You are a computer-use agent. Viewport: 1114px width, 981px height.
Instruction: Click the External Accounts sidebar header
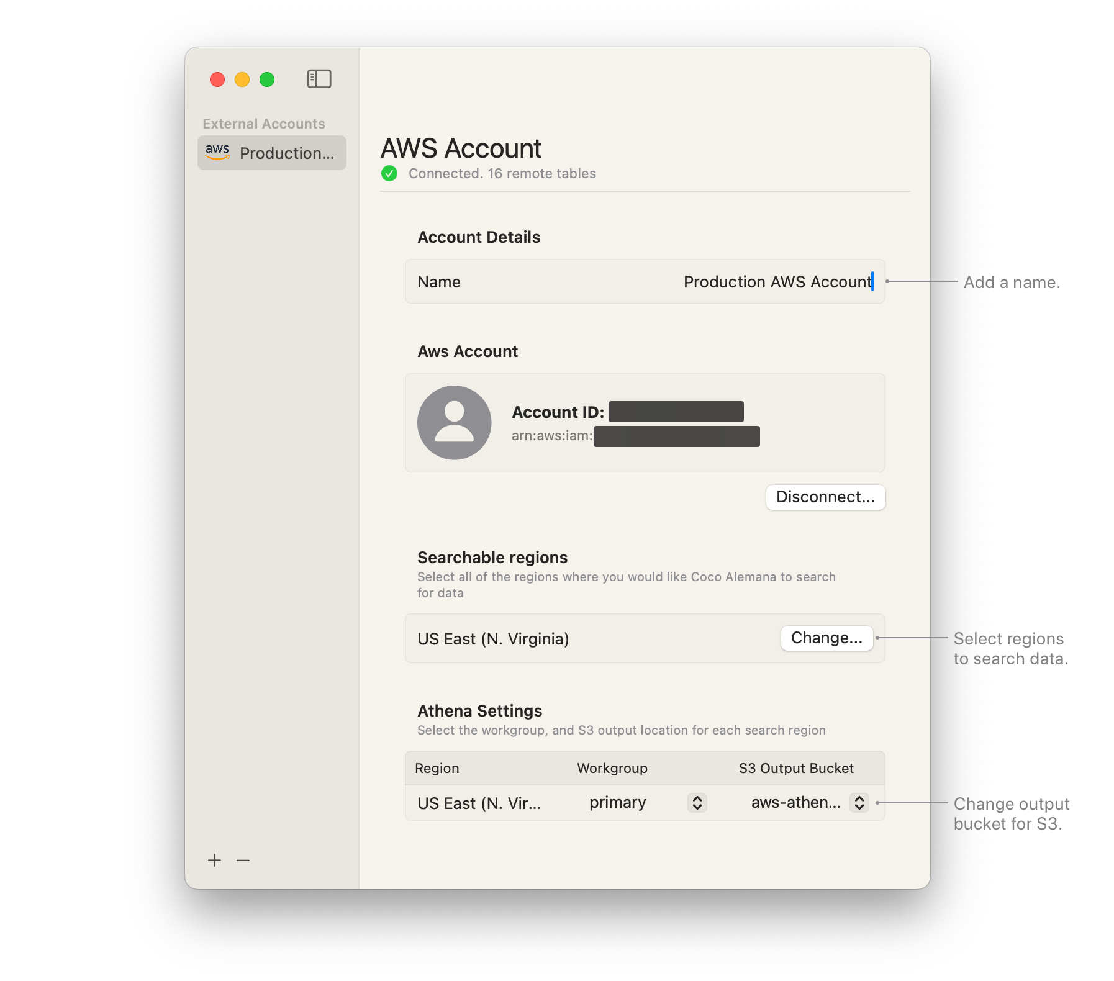point(264,124)
